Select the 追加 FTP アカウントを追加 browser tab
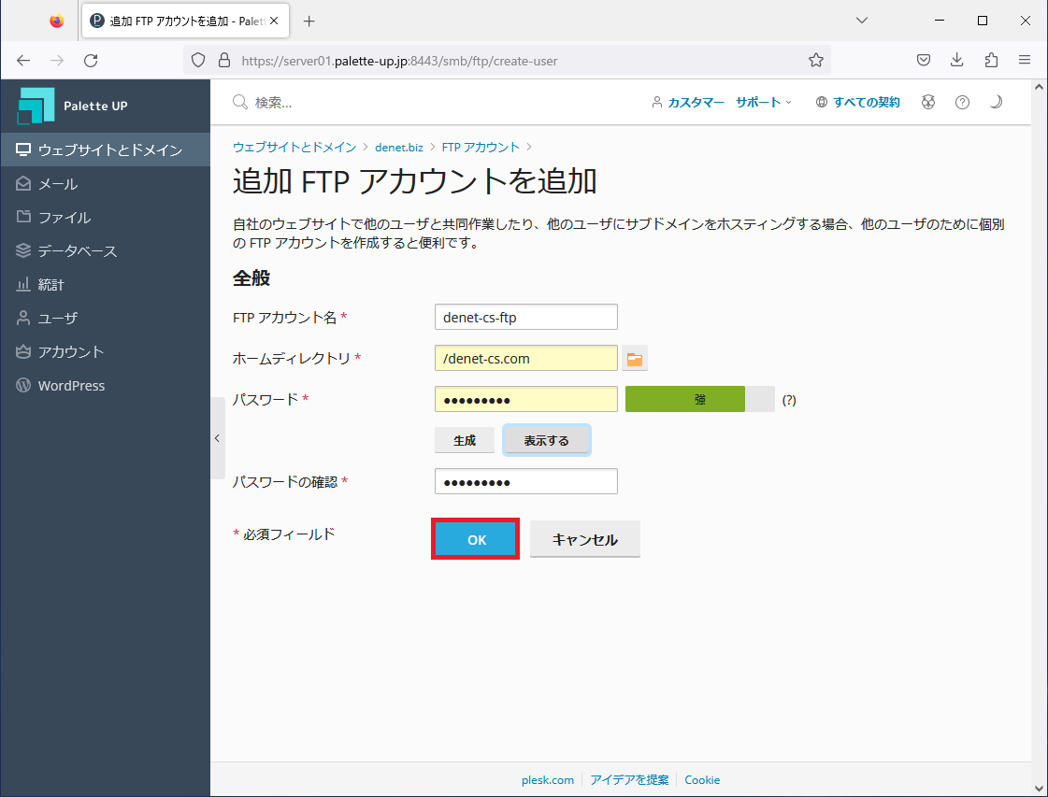The image size is (1048, 797). point(185,21)
